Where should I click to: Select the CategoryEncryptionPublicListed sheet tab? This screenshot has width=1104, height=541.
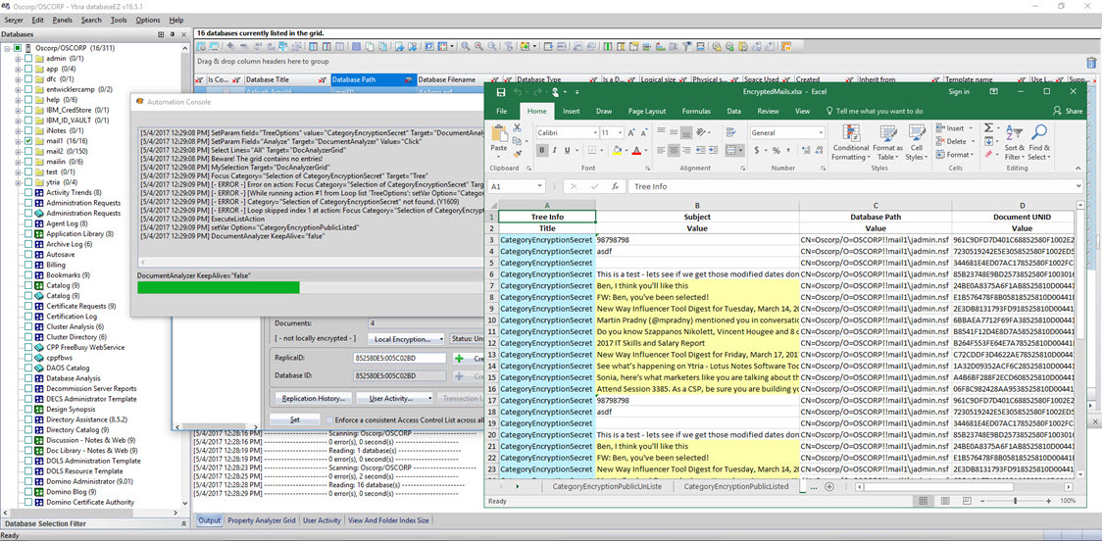(736, 487)
